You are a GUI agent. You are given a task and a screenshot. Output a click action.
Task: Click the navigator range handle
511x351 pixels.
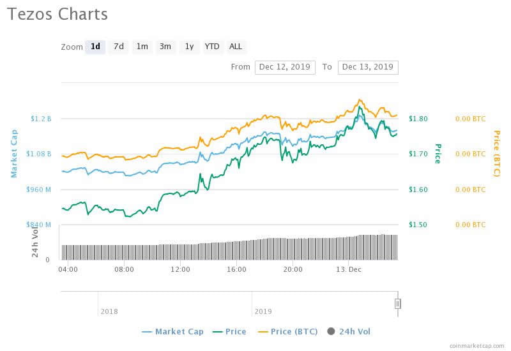pos(397,304)
